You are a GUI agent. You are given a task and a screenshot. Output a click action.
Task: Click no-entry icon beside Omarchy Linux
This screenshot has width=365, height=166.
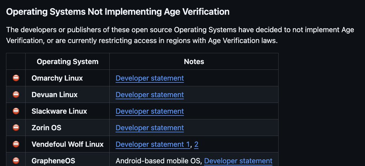point(16,78)
